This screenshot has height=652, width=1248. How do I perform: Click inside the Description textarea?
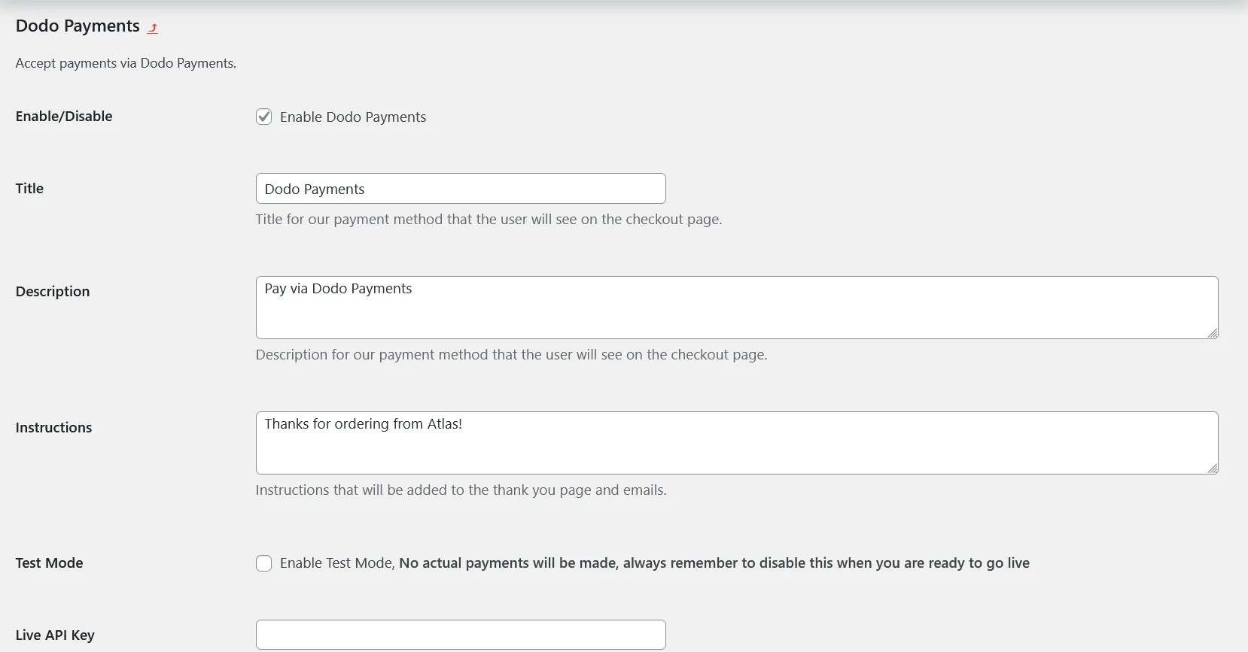[x=737, y=308]
